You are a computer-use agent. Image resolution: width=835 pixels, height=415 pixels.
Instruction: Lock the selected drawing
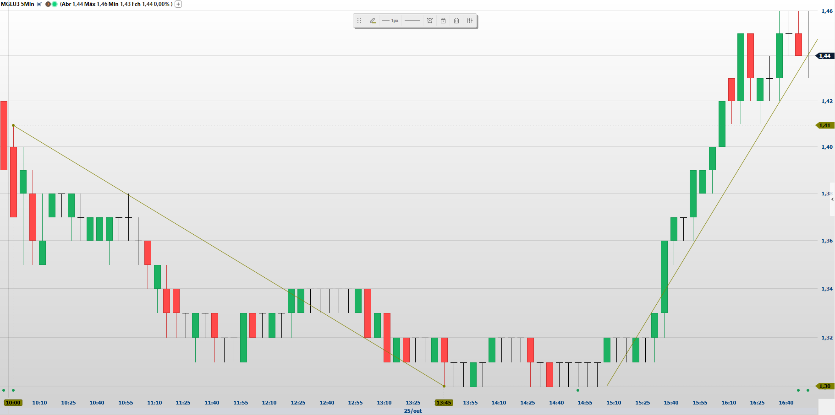click(x=443, y=21)
